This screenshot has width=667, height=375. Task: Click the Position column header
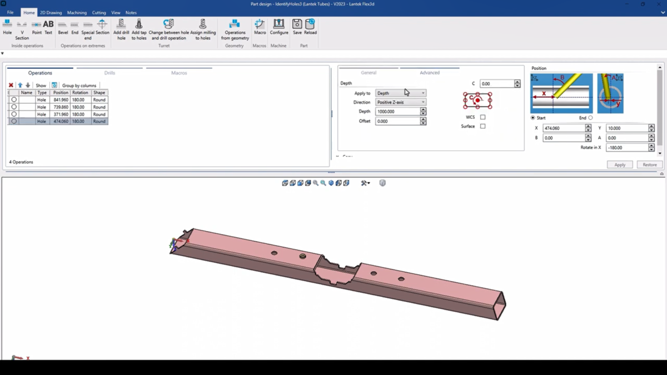point(61,93)
